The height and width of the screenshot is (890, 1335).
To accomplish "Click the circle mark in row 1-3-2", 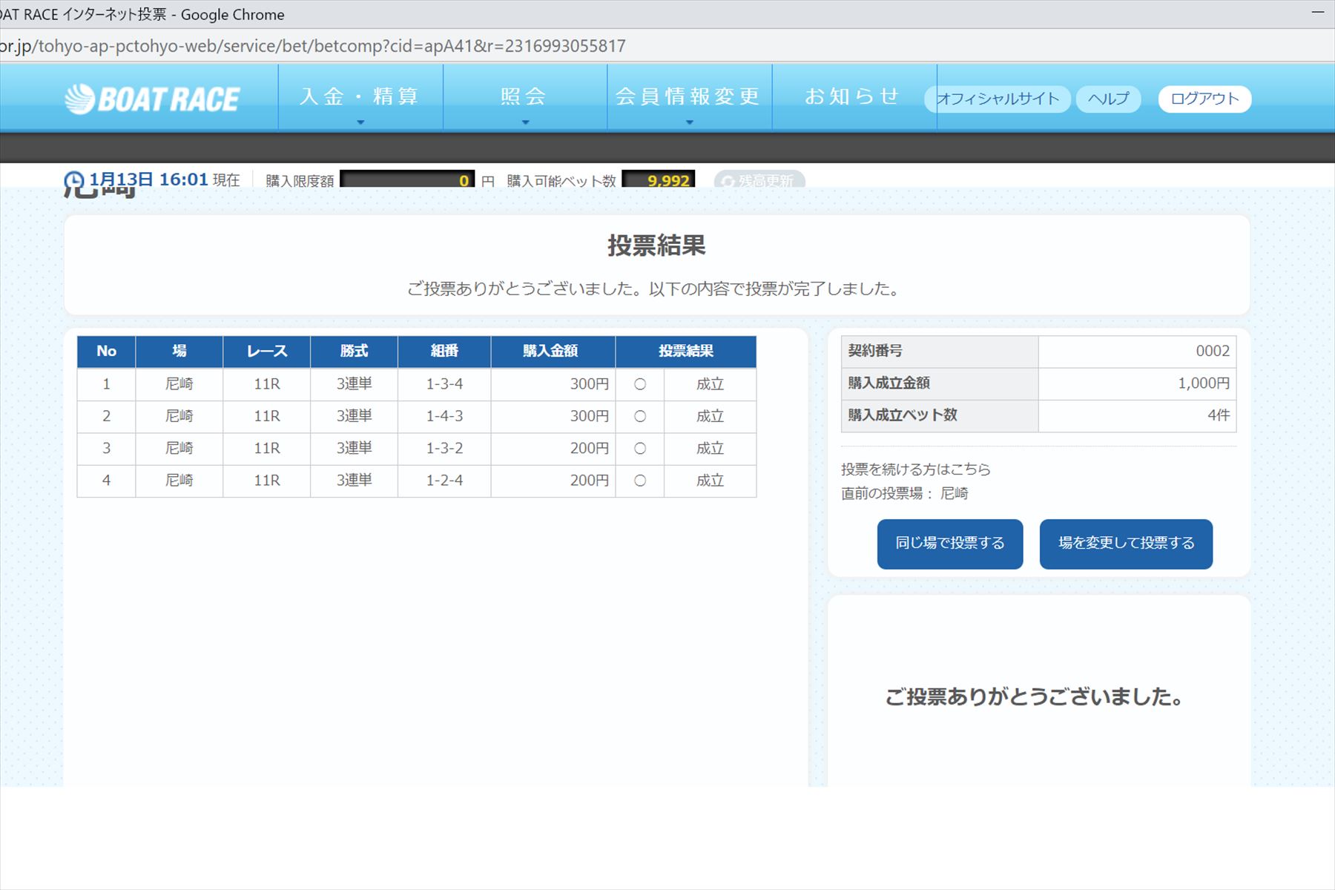I will [640, 448].
